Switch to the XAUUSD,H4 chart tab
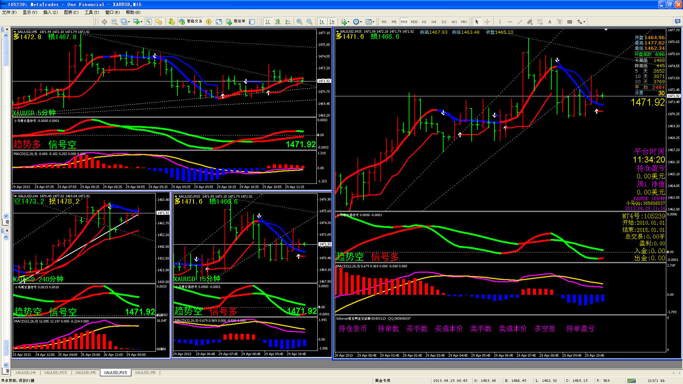Screen dimensions: 683x384 [25, 373]
